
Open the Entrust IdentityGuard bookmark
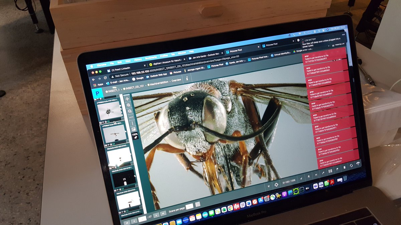point(280,55)
